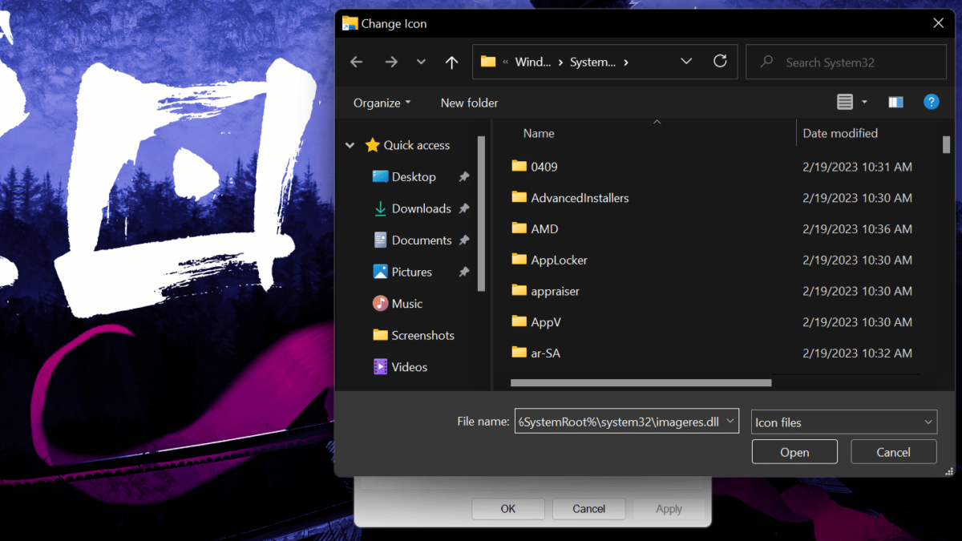
Task: Cancel the Change Icon dialog
Action: click(x=893, y=452)
